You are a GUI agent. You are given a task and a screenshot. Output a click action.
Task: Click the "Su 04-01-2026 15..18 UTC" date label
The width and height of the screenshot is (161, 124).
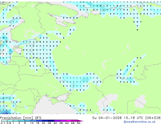click(118, 118)
